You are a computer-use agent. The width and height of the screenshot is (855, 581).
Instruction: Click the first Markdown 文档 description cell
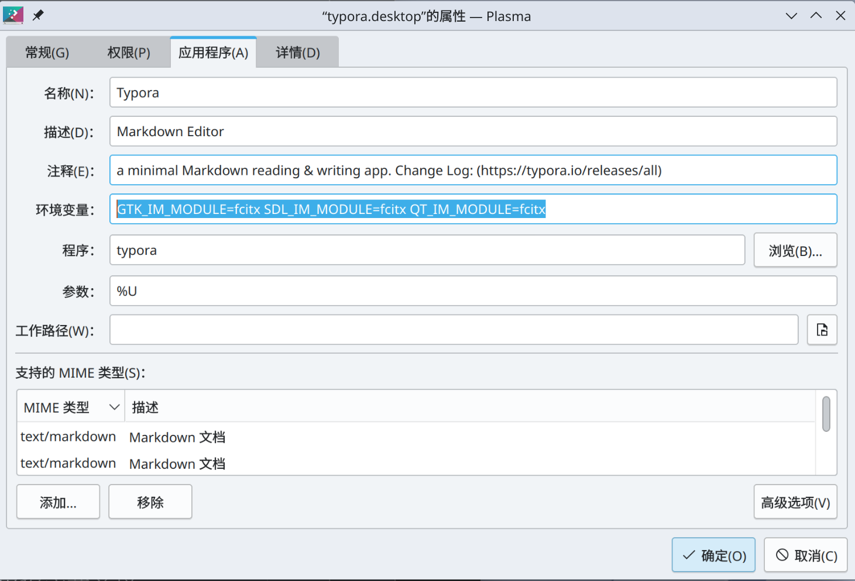pyautogui.click(x=177, y=437)
